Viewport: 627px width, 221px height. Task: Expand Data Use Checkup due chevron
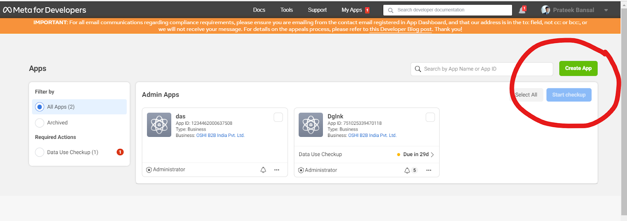(432, 155)
